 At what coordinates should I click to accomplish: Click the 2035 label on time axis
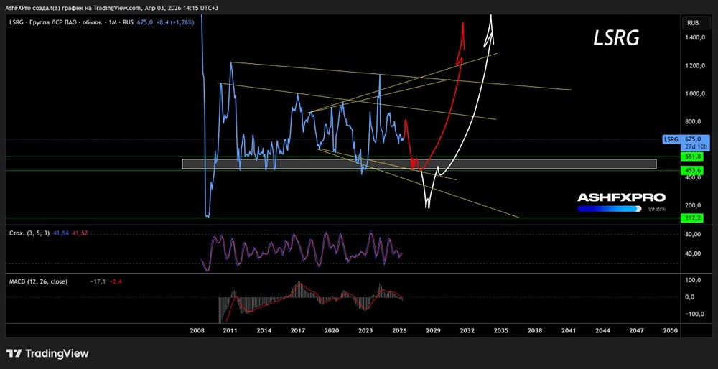point(500,331)
